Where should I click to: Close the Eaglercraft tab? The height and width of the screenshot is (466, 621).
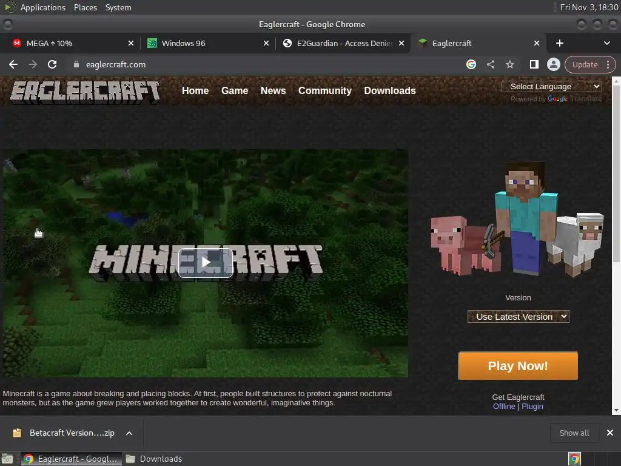pyautogui.click(x=537, y=43)
